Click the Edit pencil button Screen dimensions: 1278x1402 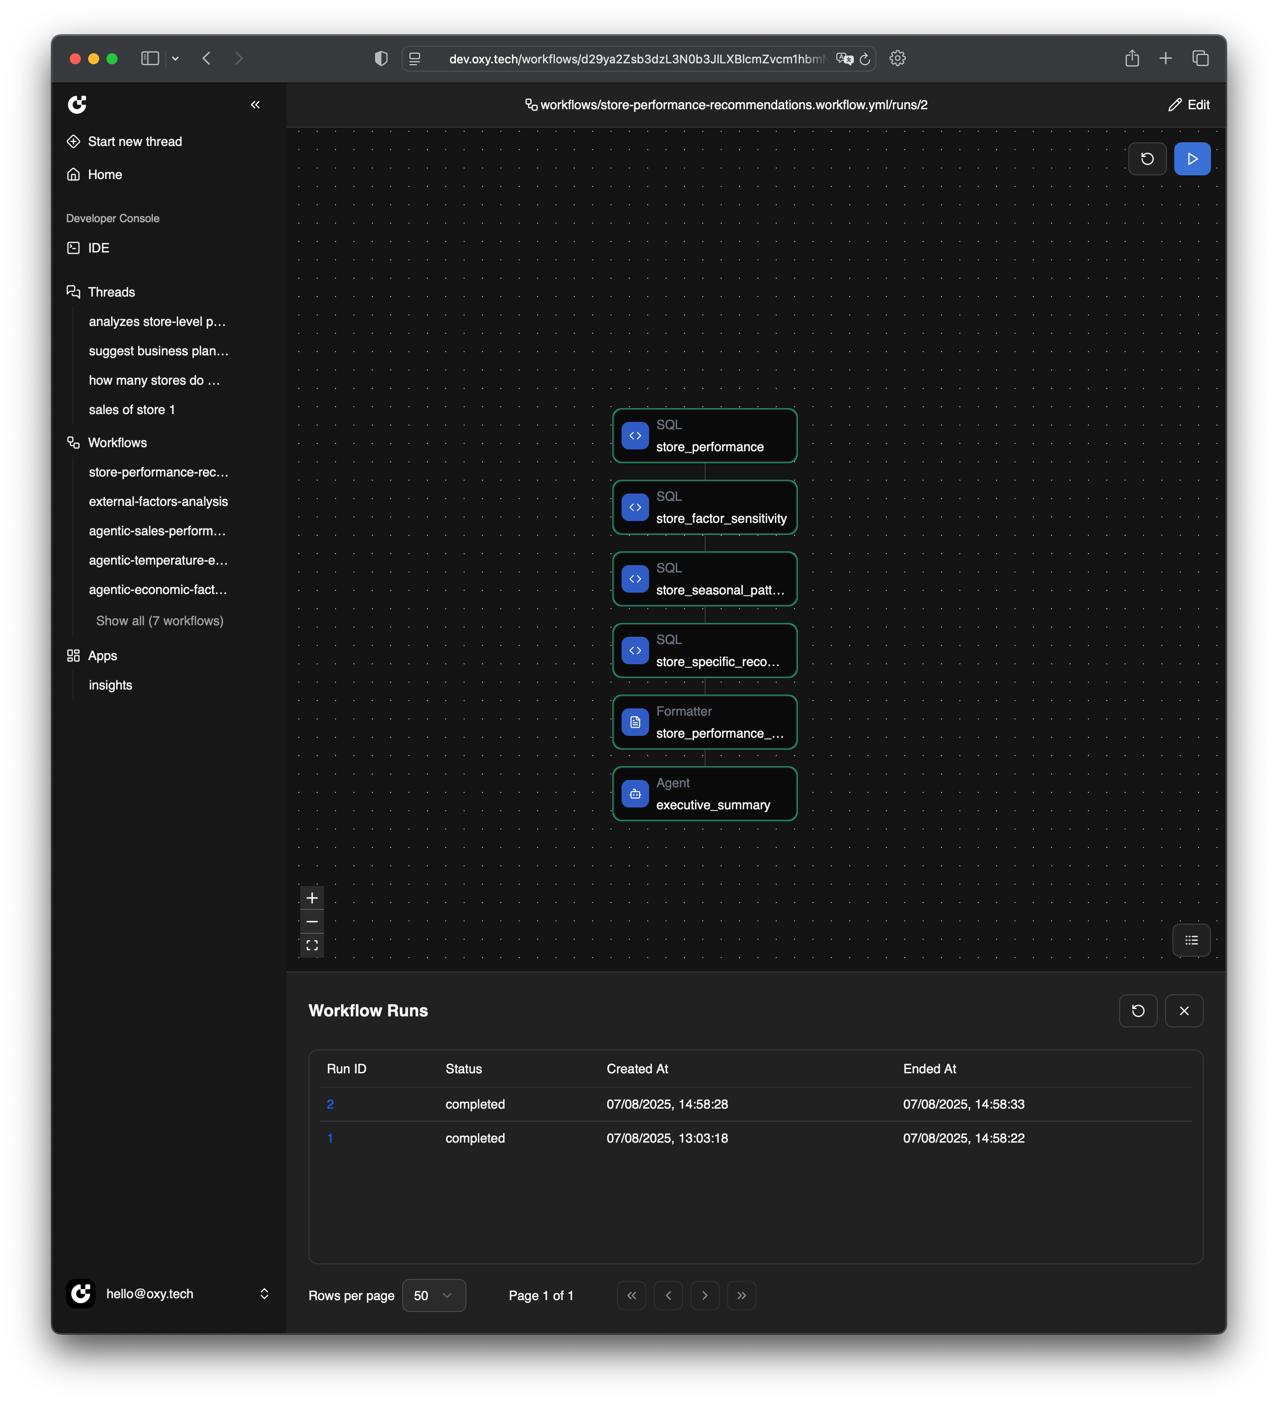coord(1189,105)
